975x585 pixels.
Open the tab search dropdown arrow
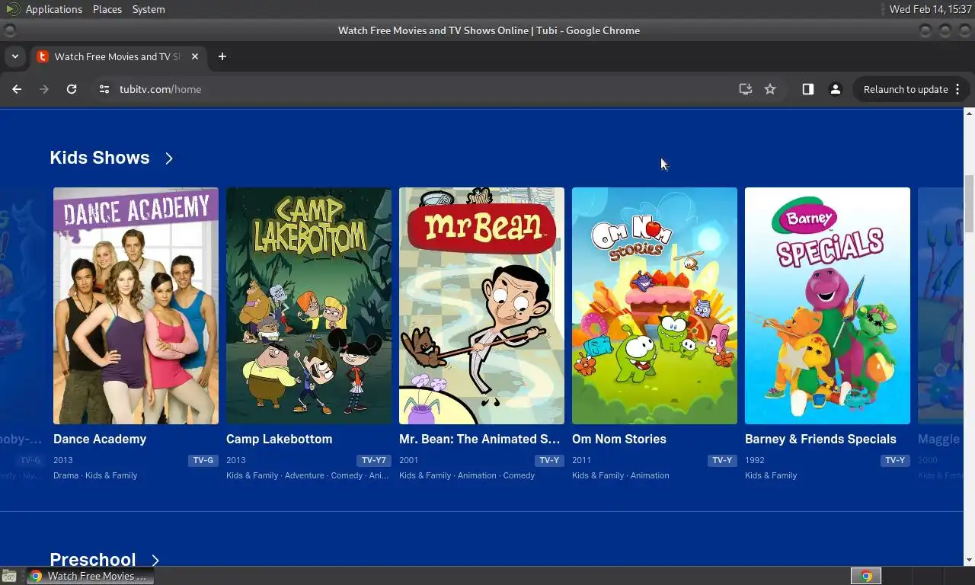tap(14, 56)
